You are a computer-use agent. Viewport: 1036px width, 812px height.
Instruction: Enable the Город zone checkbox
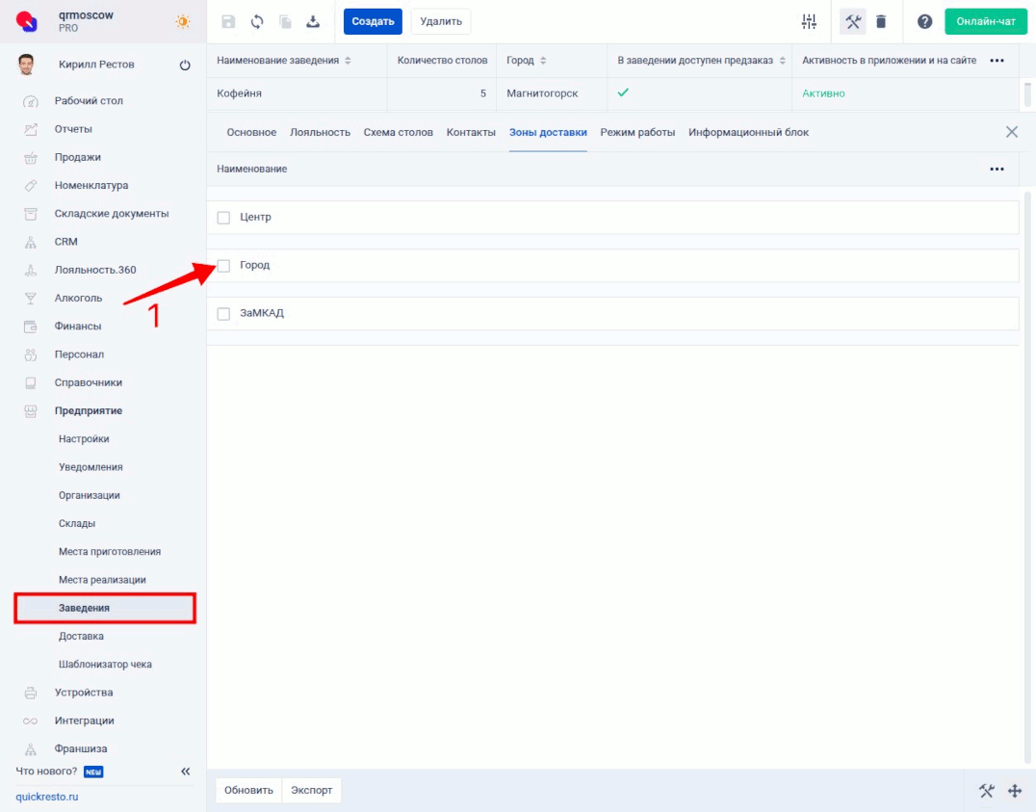coord(223,265)
